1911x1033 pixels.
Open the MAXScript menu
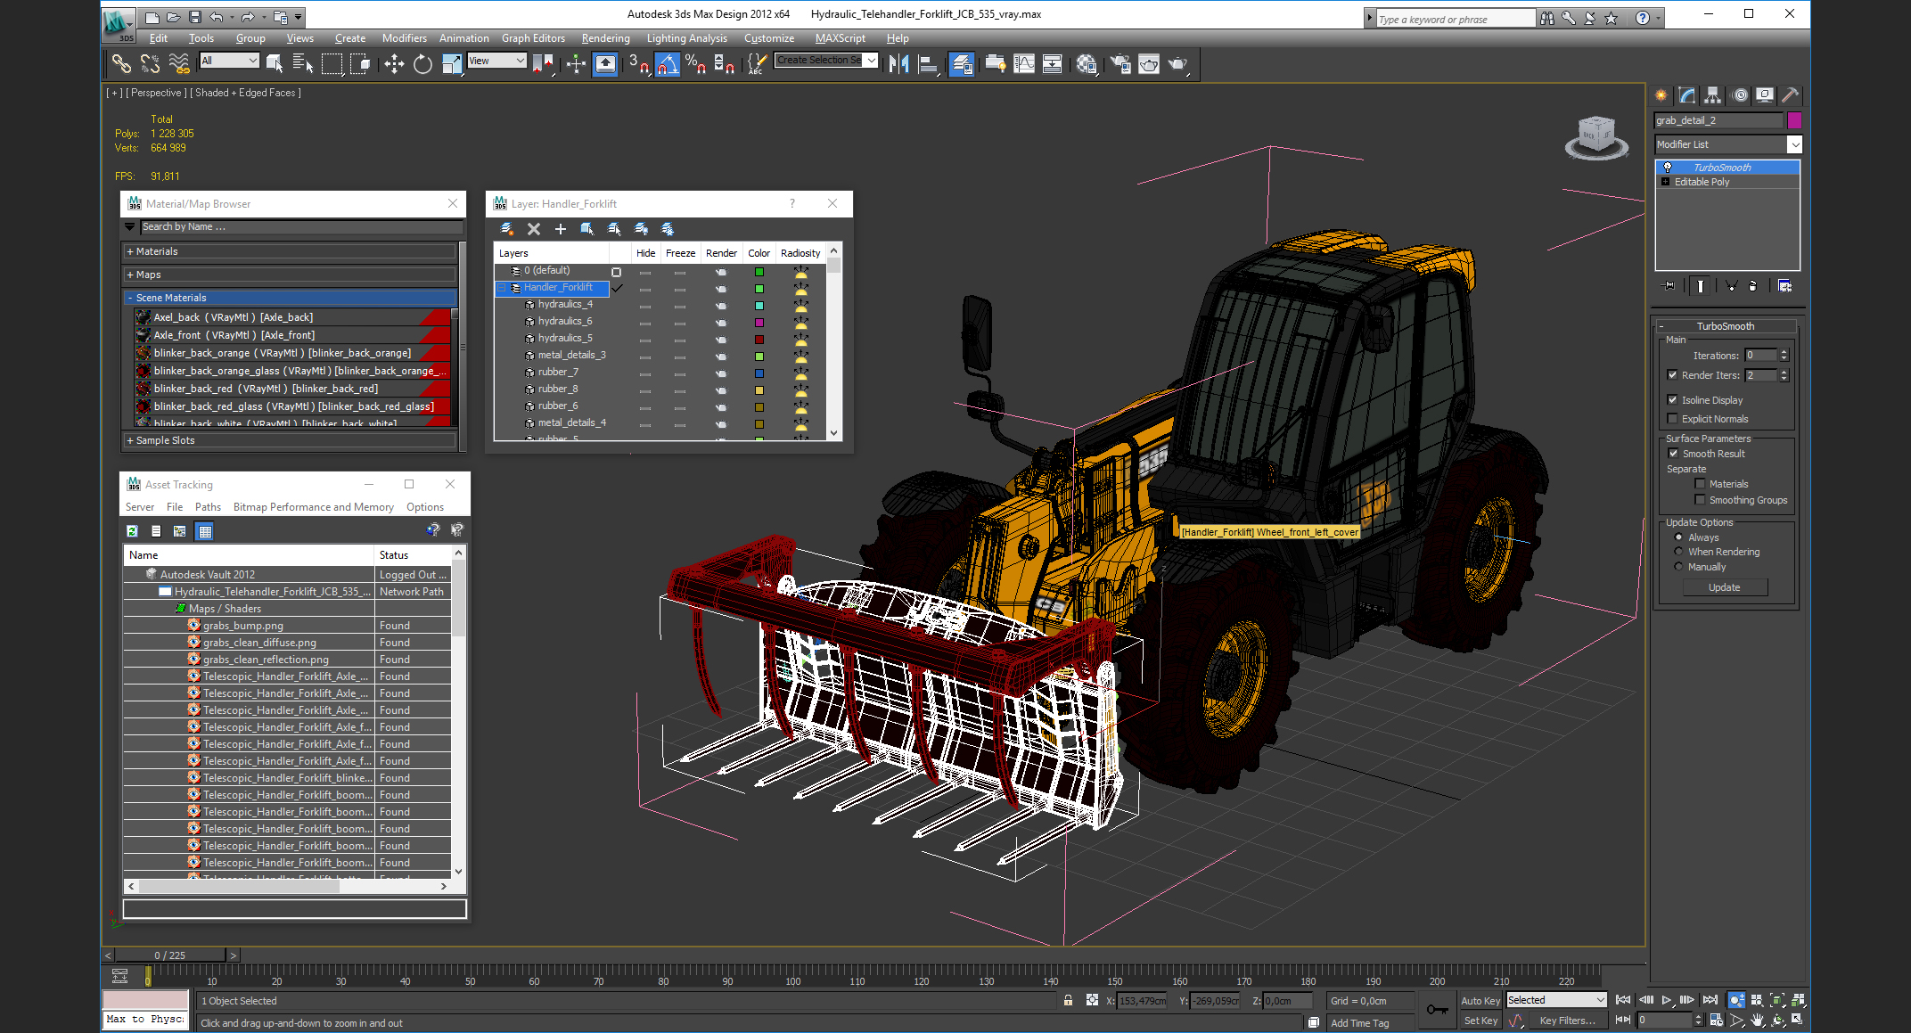point(840,38)
